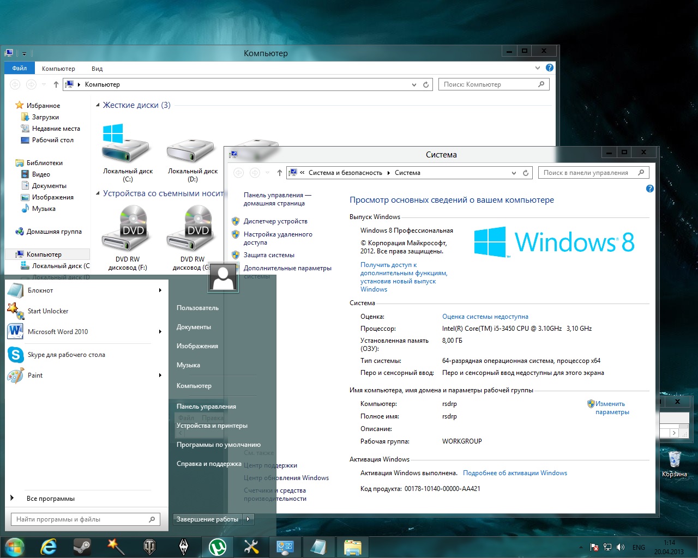Open System window address history dropdown

click(x=514, y=173)
